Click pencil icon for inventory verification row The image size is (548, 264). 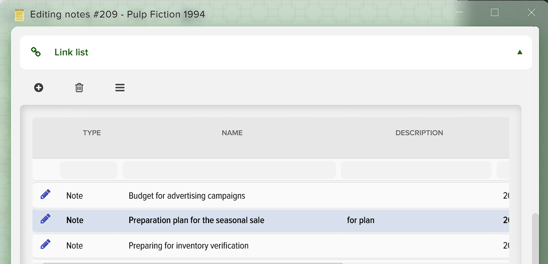point(45,245)
